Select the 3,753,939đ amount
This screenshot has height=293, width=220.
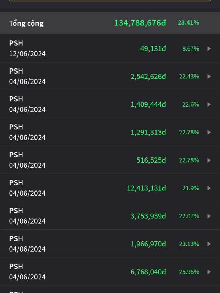[x=148, y=216]
